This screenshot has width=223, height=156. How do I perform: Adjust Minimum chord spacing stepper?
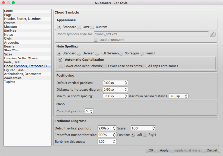pos(126,96)
